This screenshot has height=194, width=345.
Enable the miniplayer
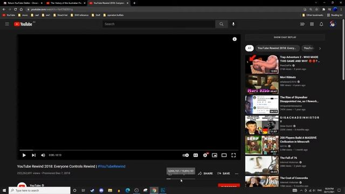pos(215,155)
